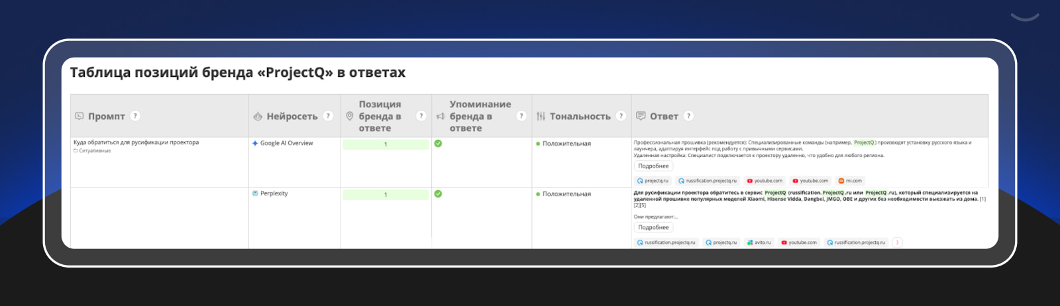Open the mi.com source link
Viewport: 1060px width, 306px height.
point(850,181)
